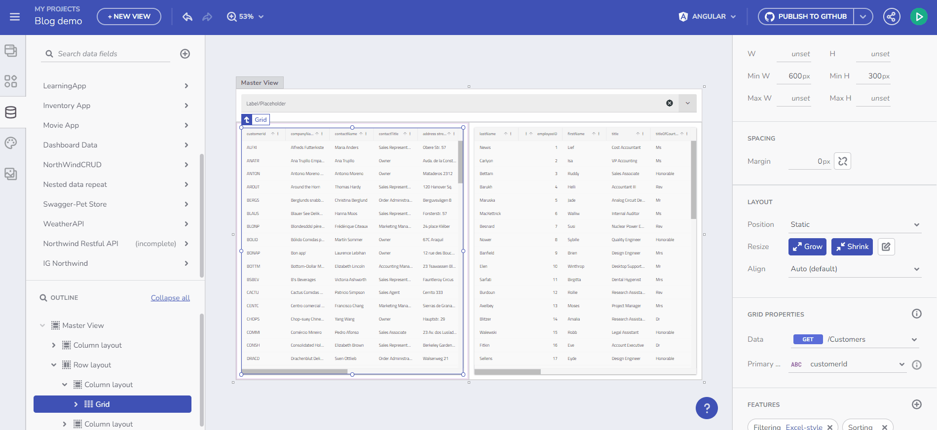
Task: Add a new data source with the plus icon
Action: tap(185, 54)
